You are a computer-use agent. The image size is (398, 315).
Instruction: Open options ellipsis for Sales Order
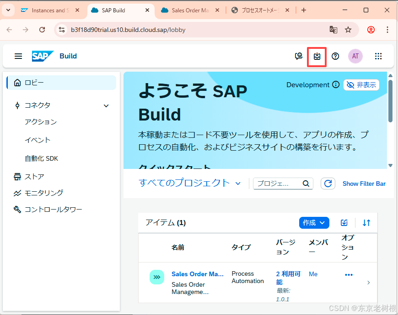point(349,275)
